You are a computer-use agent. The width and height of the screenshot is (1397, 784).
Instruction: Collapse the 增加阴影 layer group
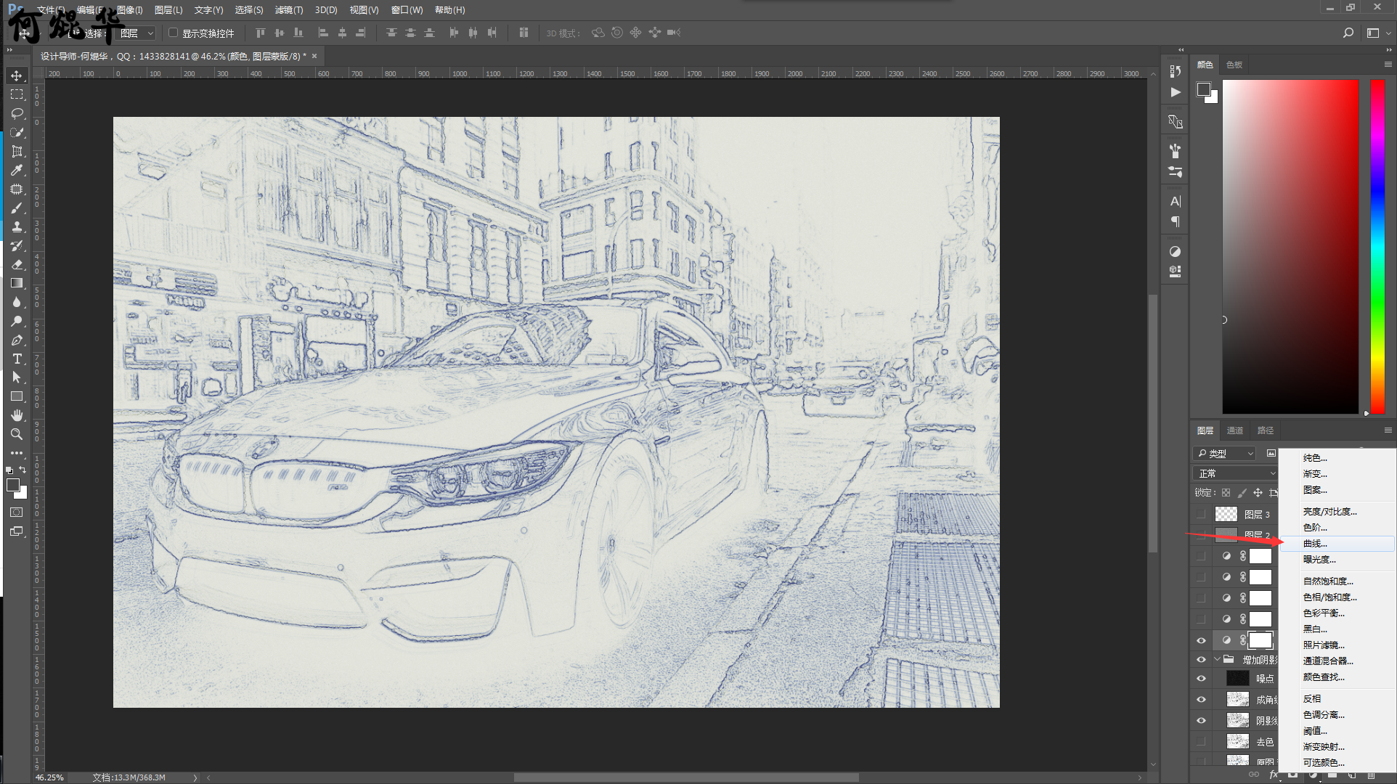coord(1218,660)
